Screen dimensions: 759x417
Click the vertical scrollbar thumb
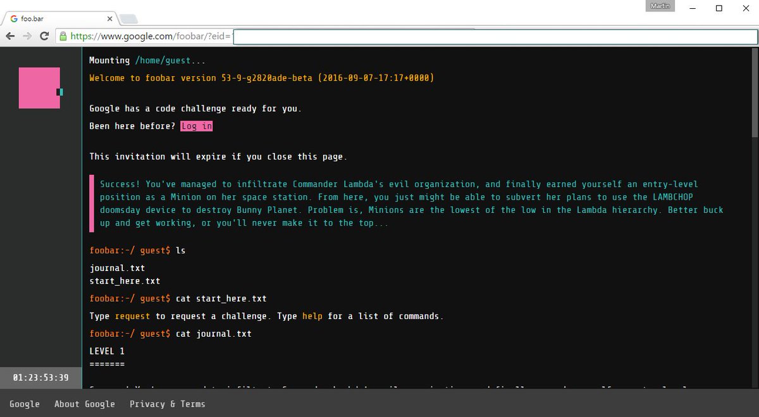[x=755, y=94]
